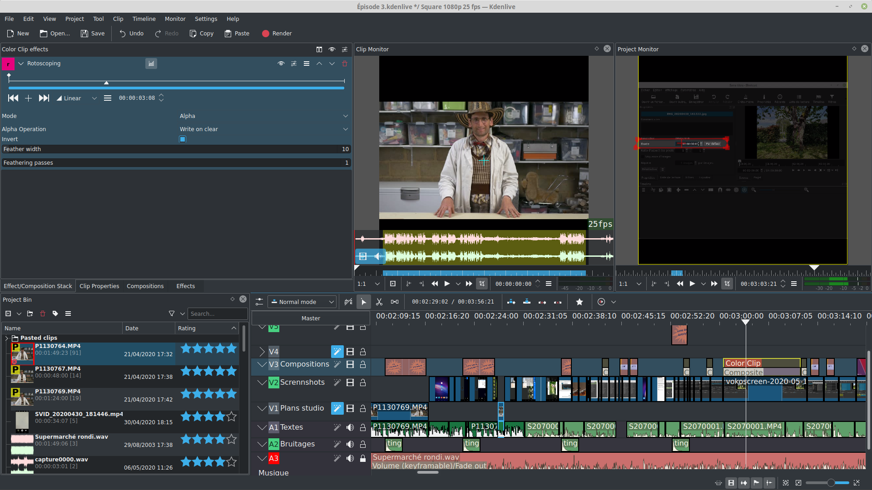Toggle mute on A2 Bruitages audio track

coord(350,444)
